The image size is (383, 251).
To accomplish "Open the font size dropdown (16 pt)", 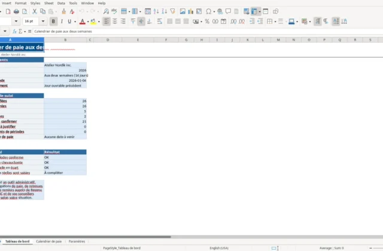I will click(x=43, y=22).
